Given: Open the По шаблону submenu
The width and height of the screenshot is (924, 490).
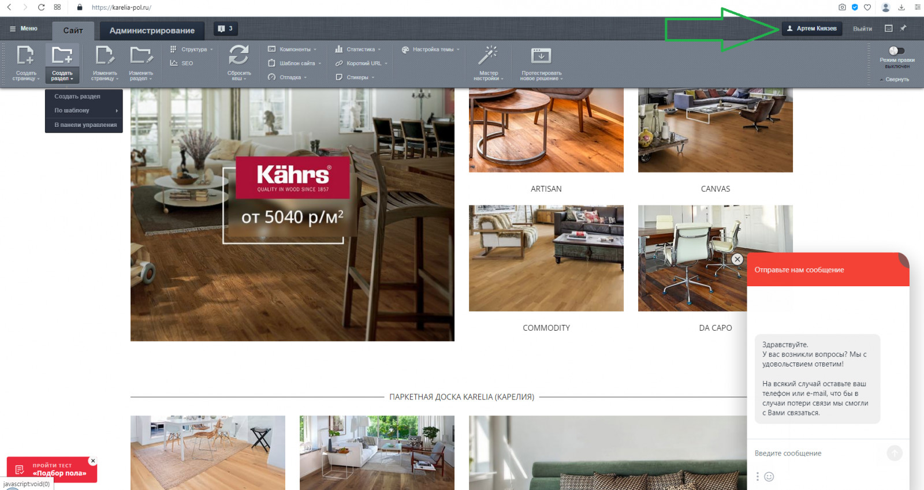Looking at the screenshot, I should (x=84, y=110).
